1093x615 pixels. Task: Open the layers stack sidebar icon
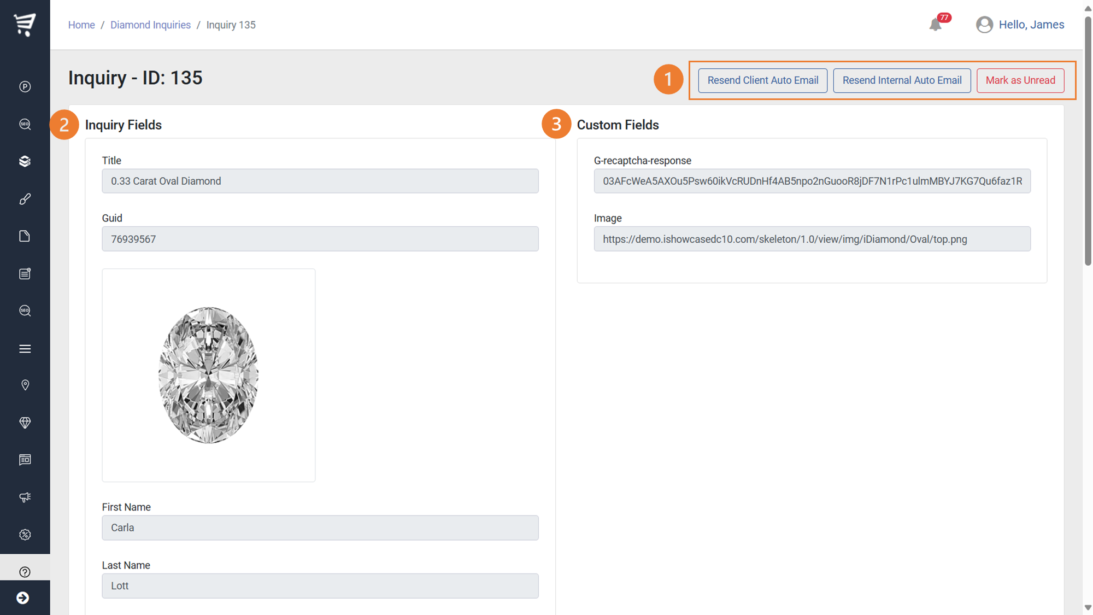point(25,161)
